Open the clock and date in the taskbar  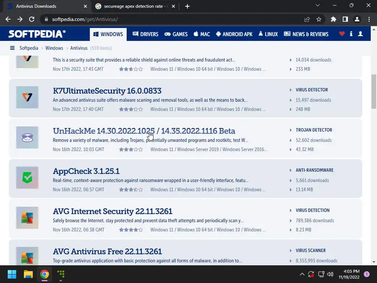point(349,274)
